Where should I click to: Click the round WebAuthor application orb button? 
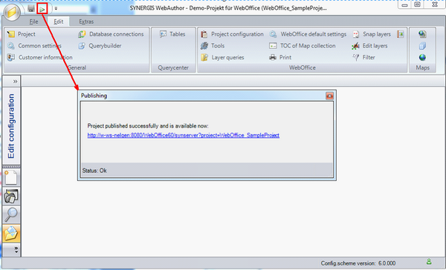[12, 12]
